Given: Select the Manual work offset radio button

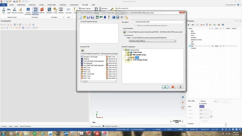Looking at the screenshot, I should coord(200,101).
